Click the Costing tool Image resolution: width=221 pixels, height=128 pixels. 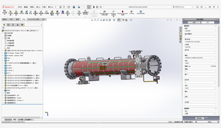pyautogui.click(x=131, y=12)
